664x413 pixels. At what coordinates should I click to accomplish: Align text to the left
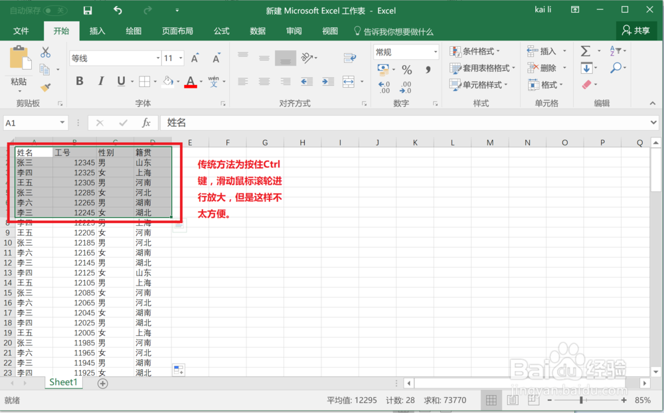243,81
